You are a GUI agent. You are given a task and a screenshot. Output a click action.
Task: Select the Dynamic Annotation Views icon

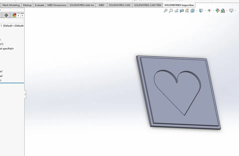187,11
